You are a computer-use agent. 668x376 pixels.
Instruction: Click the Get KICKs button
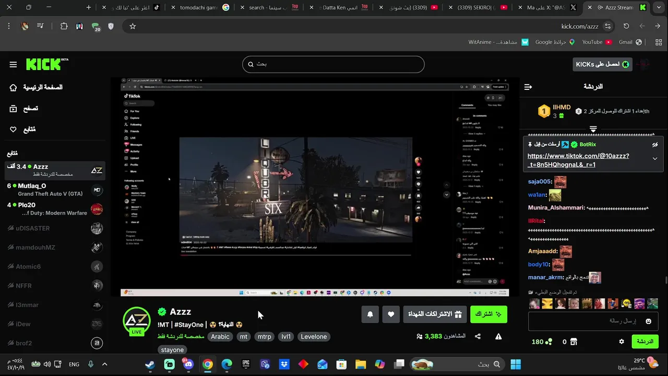[602, 64]
